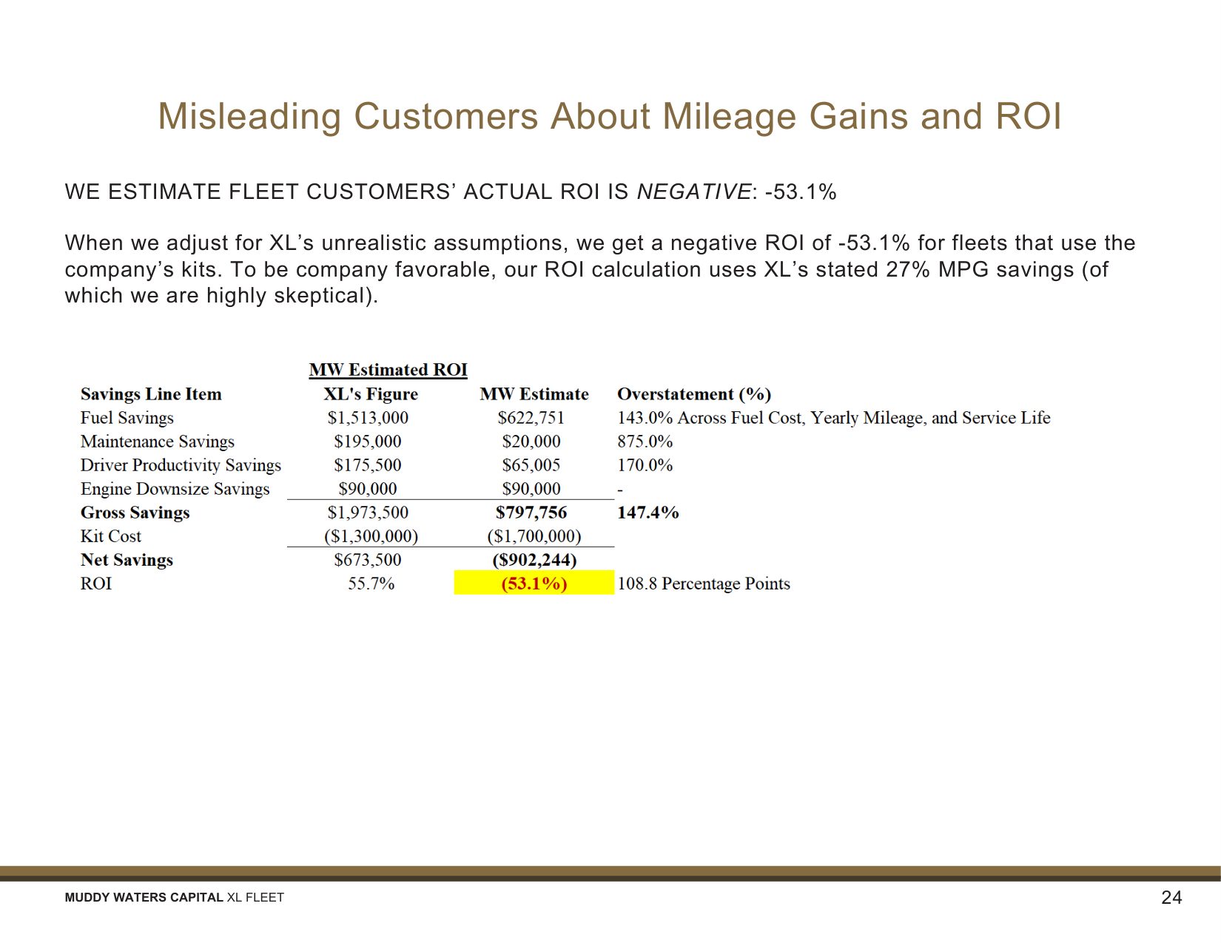Image resolution: width=1221 pixels, height=943 pixels.
Task: Select the Fuel Savings row label
Action: tap(127, 418)
